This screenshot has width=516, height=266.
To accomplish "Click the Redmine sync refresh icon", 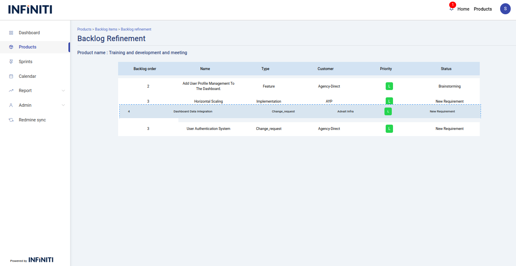I will click(11, 120).
